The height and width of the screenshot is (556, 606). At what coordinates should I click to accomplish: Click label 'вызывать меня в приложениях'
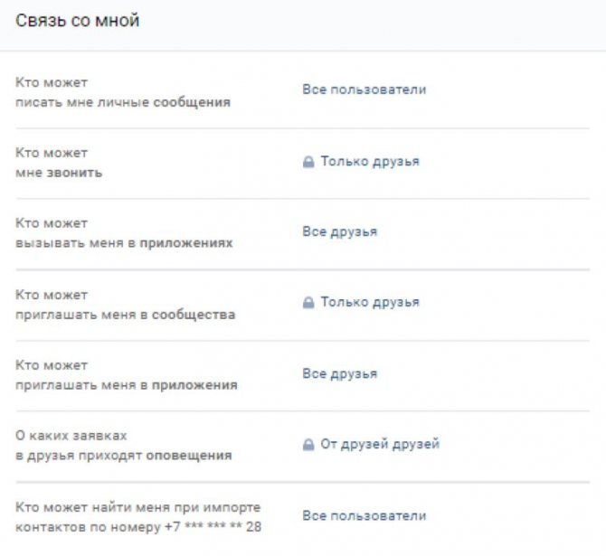[124, 243]
